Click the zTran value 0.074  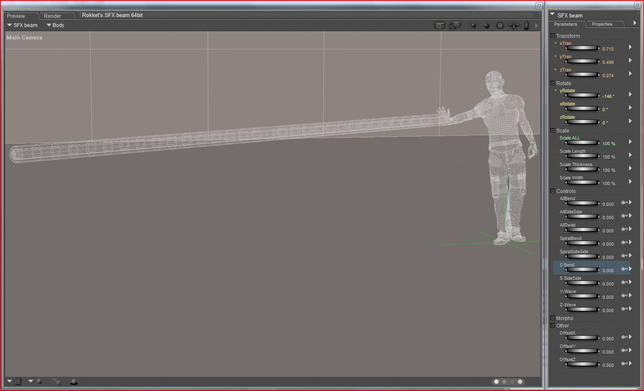[608, 76]
